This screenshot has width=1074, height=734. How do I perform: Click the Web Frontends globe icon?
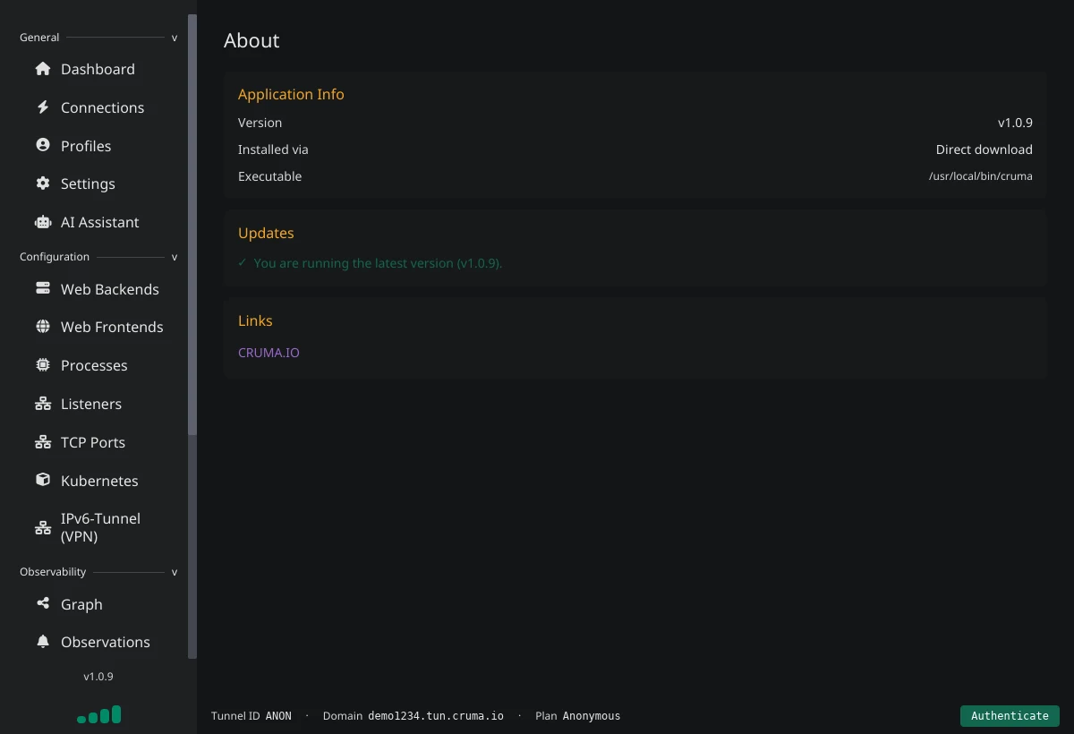point(43,327)
